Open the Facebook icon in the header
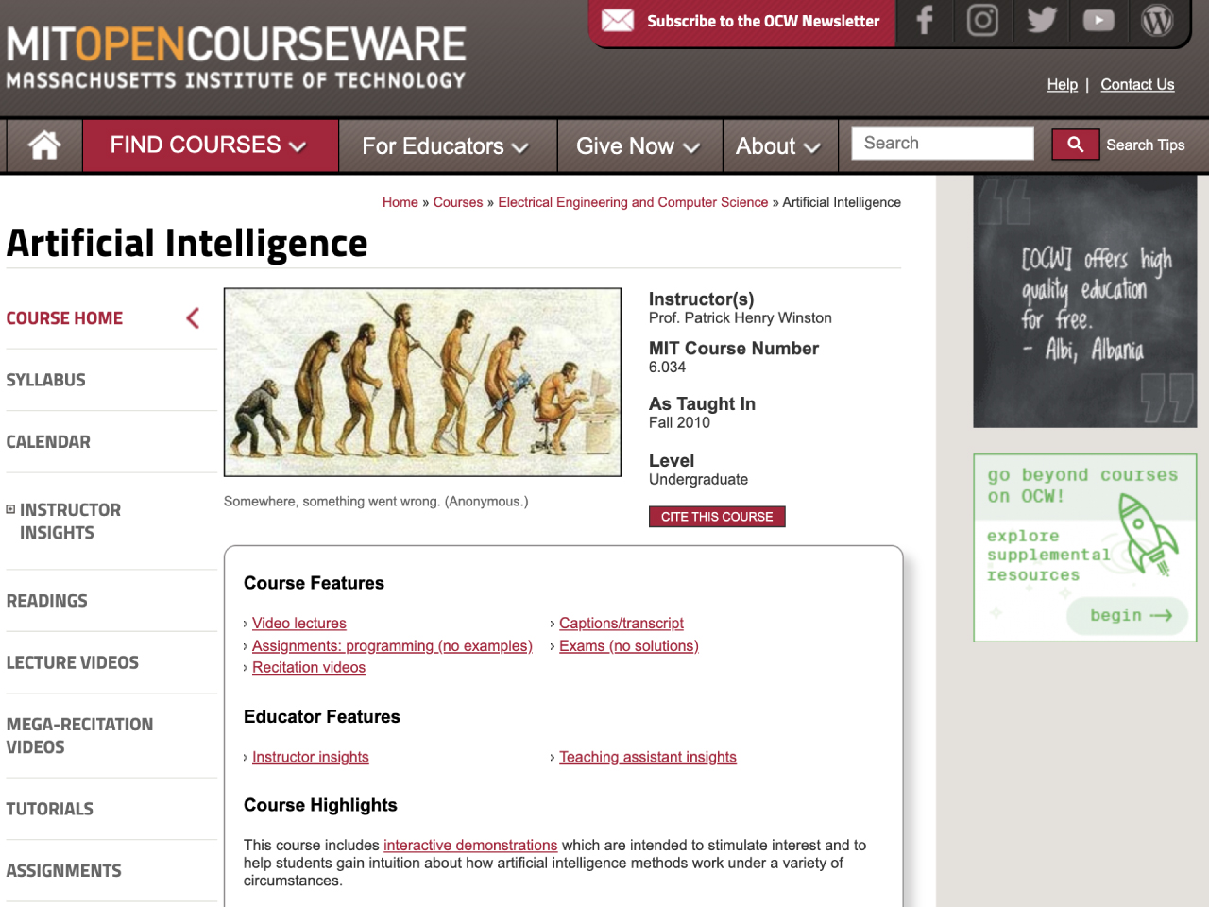This screenshot has height=907, width=1209. tap(925, 20)
